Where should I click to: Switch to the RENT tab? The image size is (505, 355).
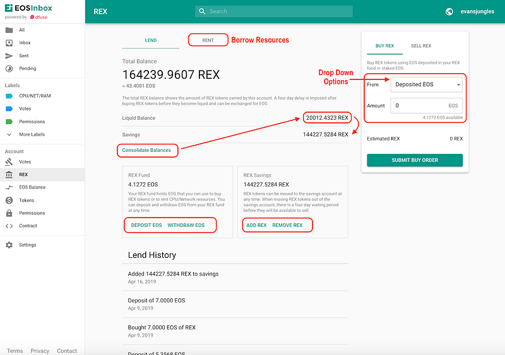(x=208, y=40)
